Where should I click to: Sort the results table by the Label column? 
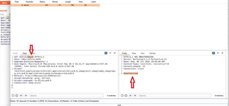click(93, 2)
